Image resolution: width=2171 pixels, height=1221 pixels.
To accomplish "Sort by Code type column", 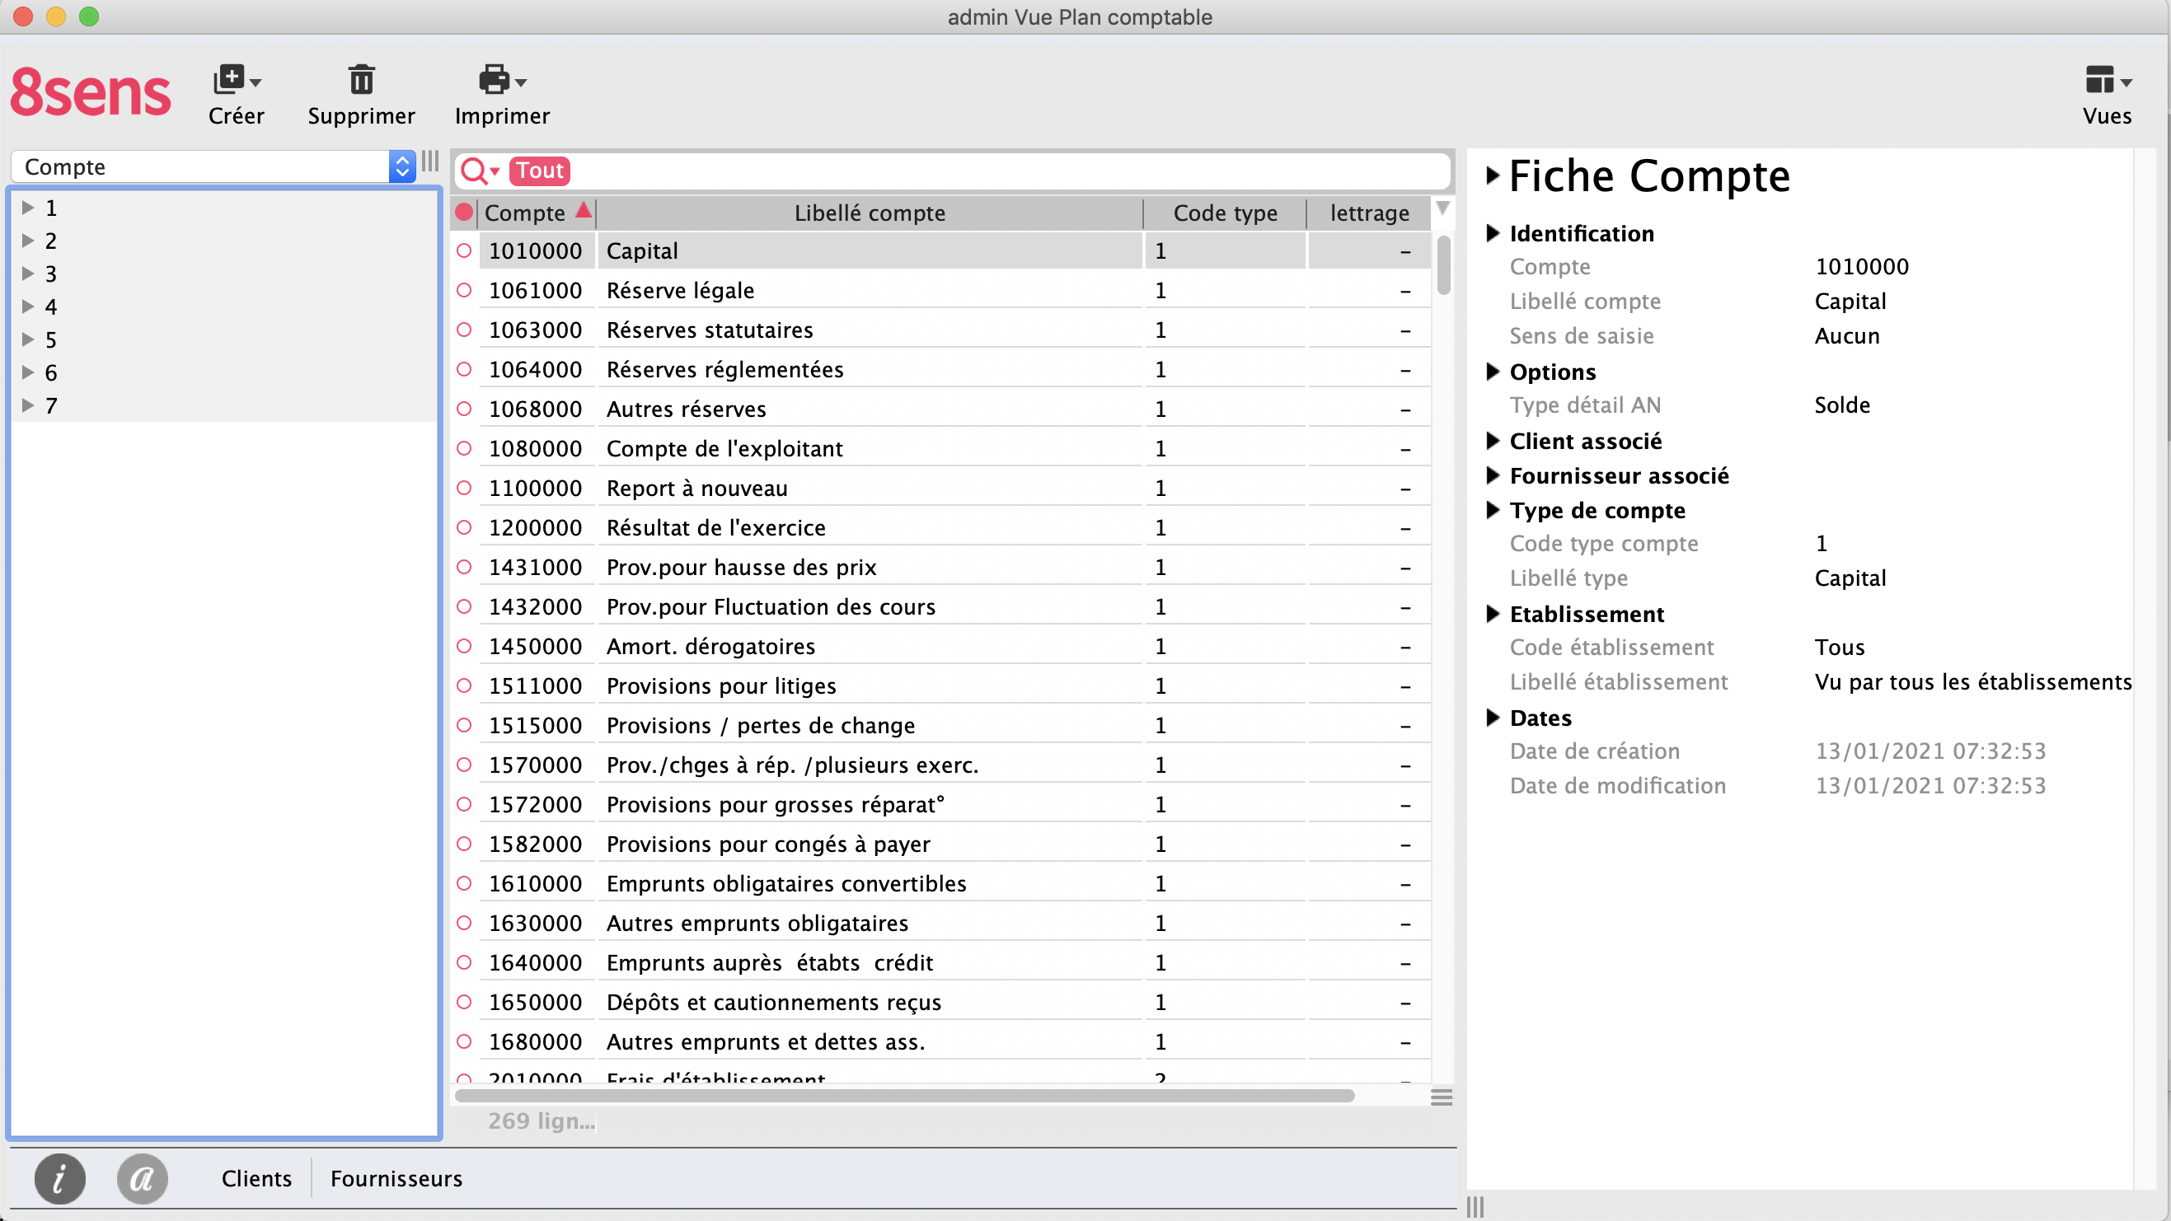I will (x=1225, y=213).
